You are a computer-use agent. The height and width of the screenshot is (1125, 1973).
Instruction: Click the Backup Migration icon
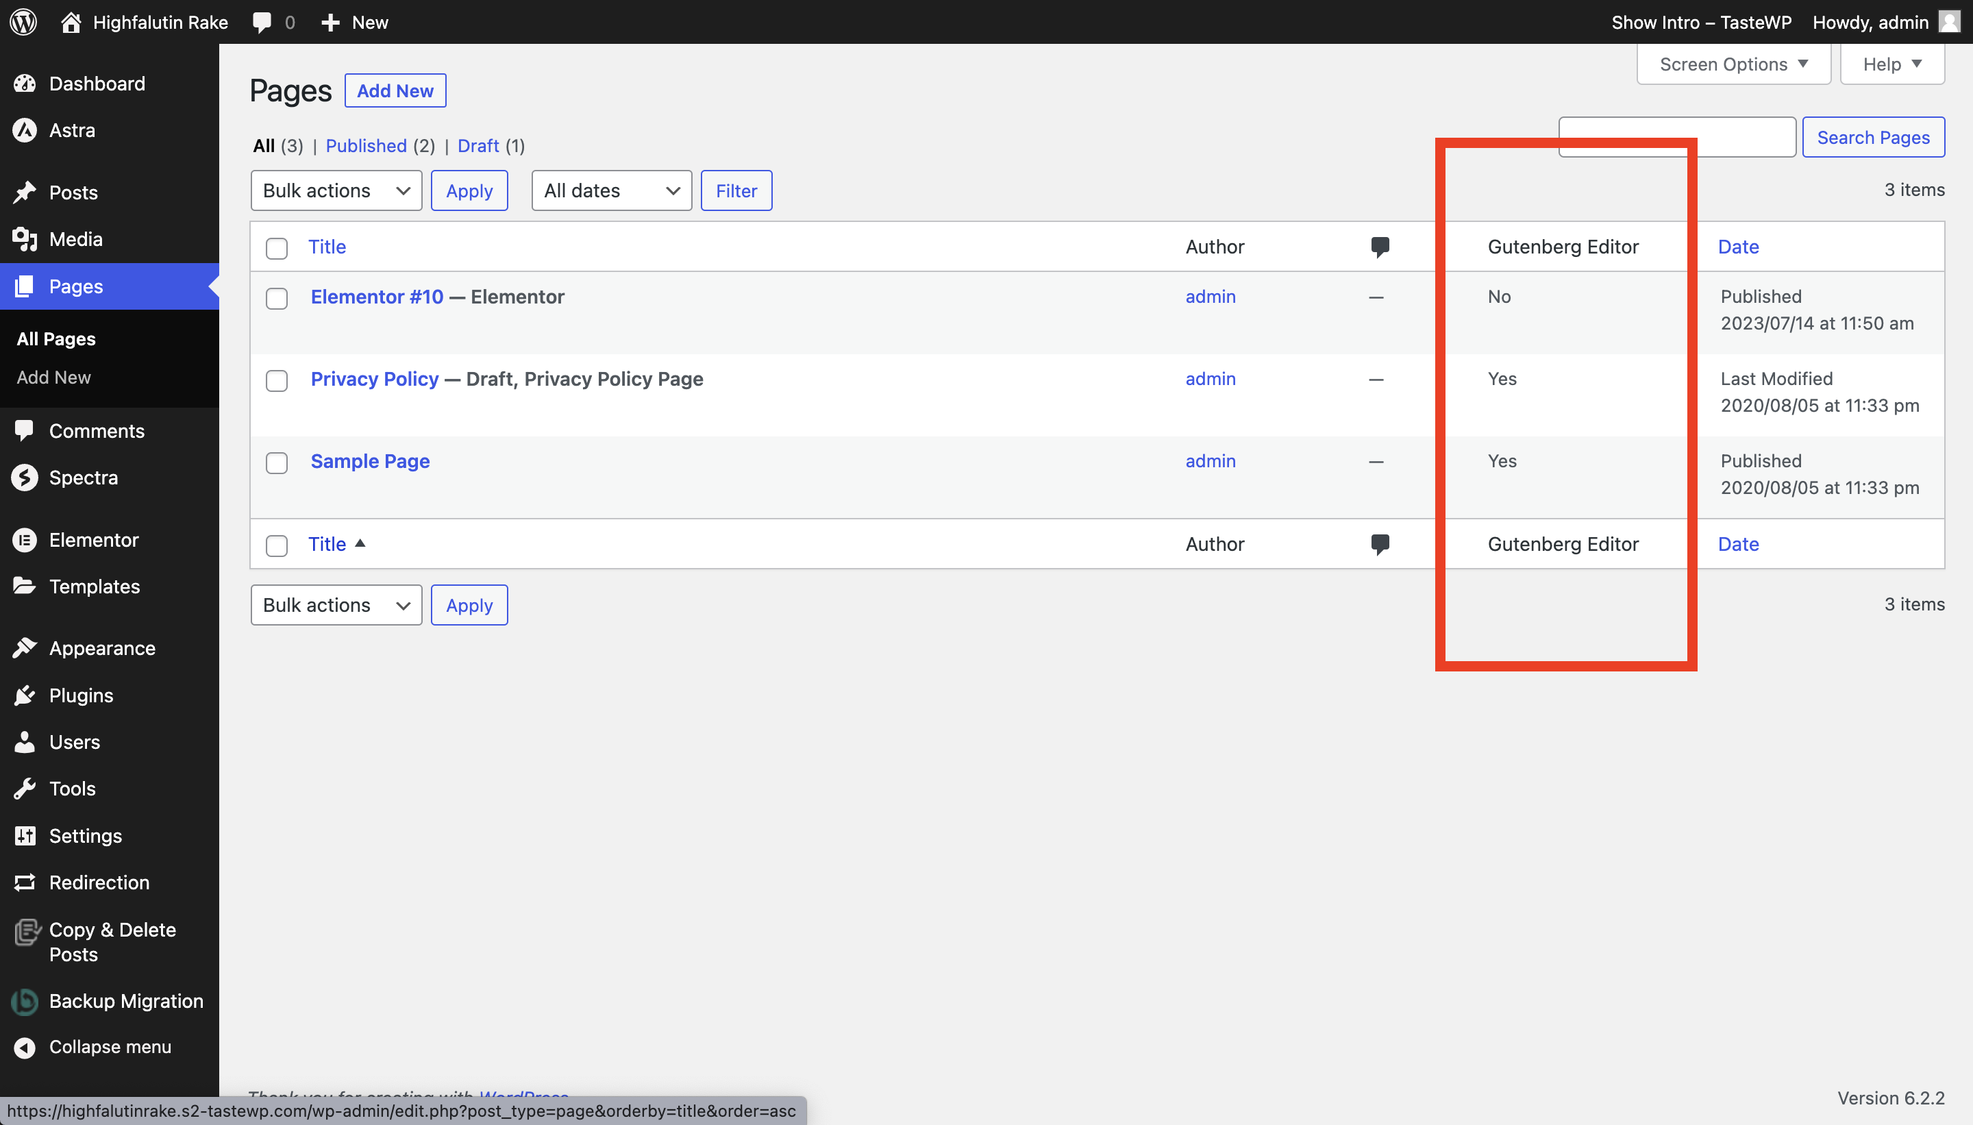click(x=25, y=1002)
